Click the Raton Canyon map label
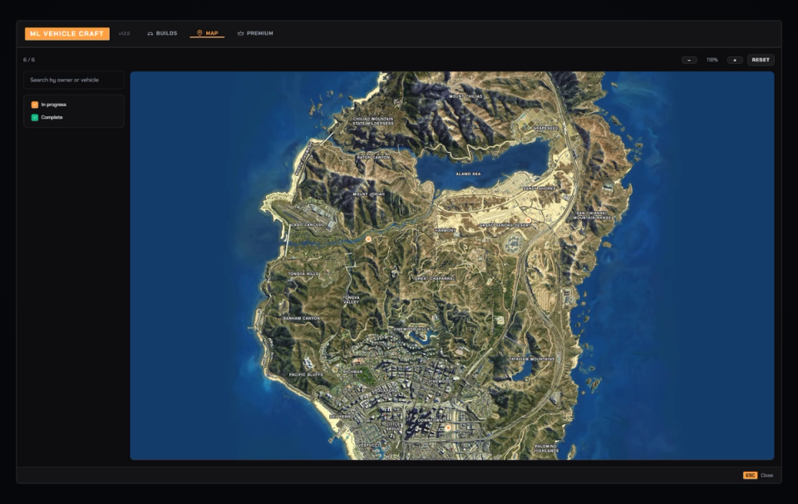 click(373, 158)
